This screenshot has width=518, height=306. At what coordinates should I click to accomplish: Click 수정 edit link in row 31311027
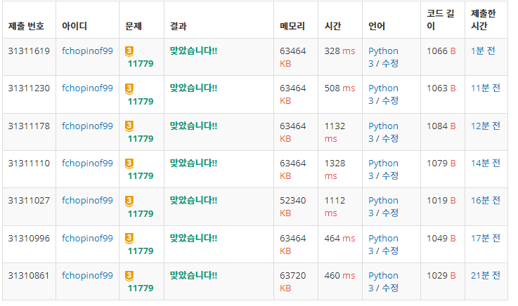390,213
